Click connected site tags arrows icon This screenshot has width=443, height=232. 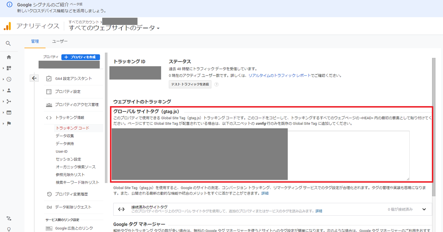121,209
